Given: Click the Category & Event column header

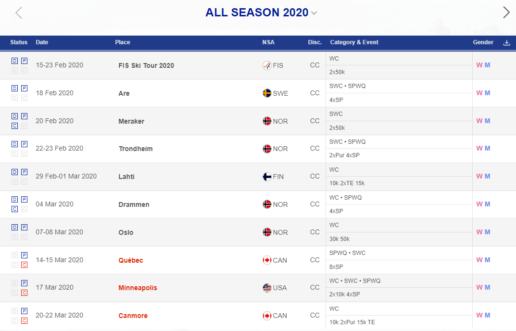Looking at the screenshot, I should [354, 42].
